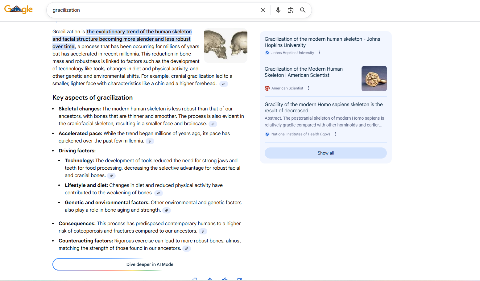Click the voice search microphone icon
The width and height of the screenshot is (480, 281).
pyautogui.click(x=278, y=10)
